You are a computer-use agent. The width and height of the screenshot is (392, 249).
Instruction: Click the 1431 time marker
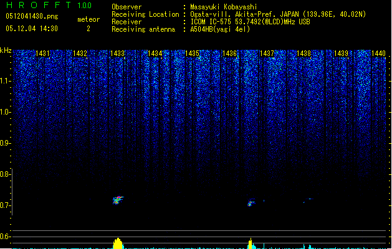(x=42, y=54)
